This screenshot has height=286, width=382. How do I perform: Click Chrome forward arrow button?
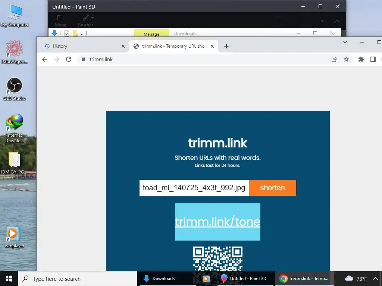[57, 59]
